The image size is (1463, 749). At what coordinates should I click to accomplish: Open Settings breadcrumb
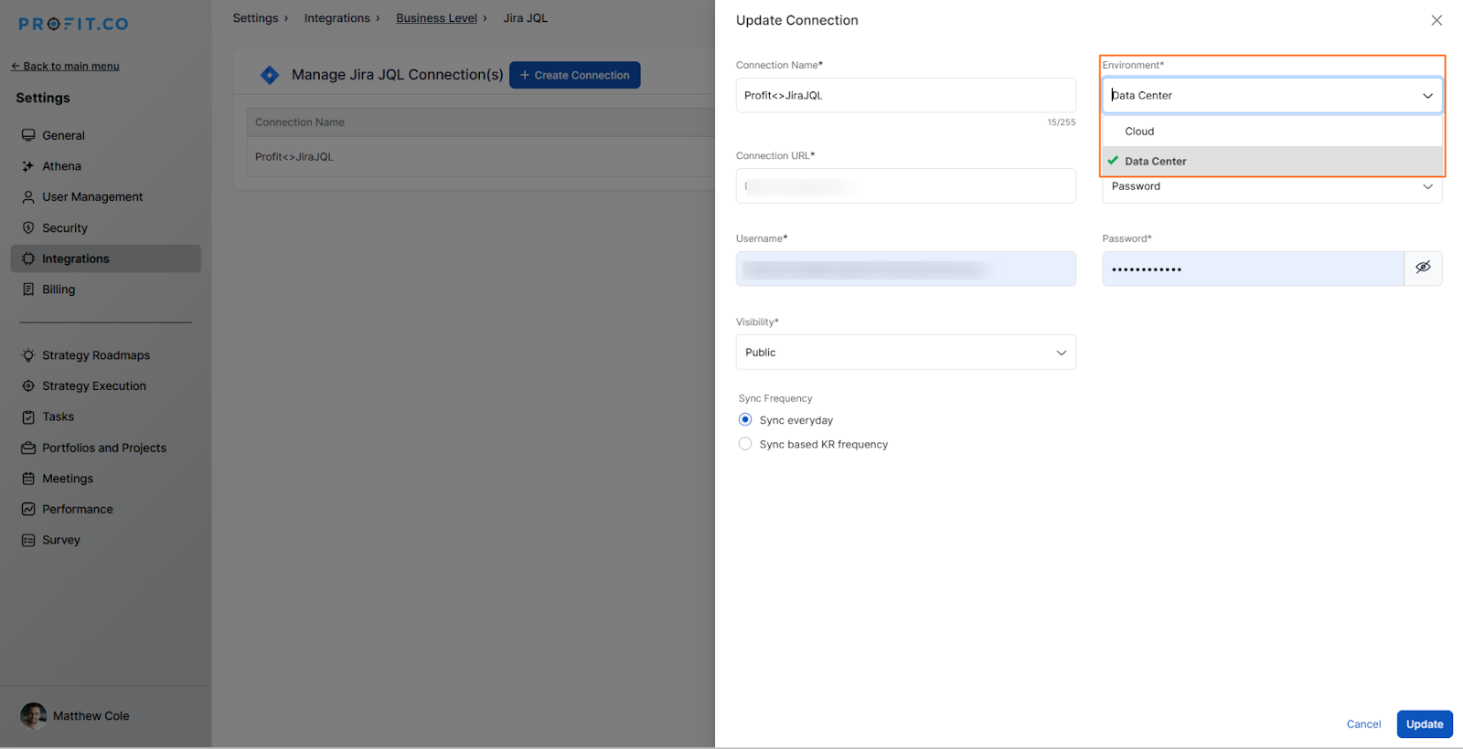(255, 18)
